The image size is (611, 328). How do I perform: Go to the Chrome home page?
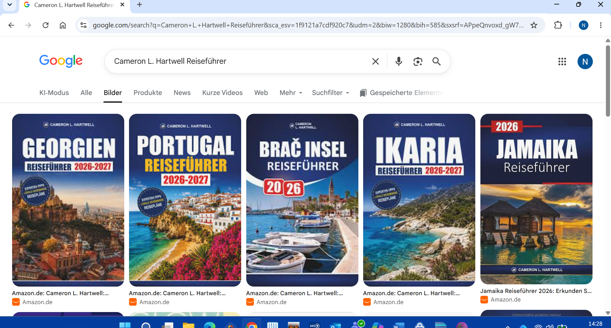(x=63, y=25)
